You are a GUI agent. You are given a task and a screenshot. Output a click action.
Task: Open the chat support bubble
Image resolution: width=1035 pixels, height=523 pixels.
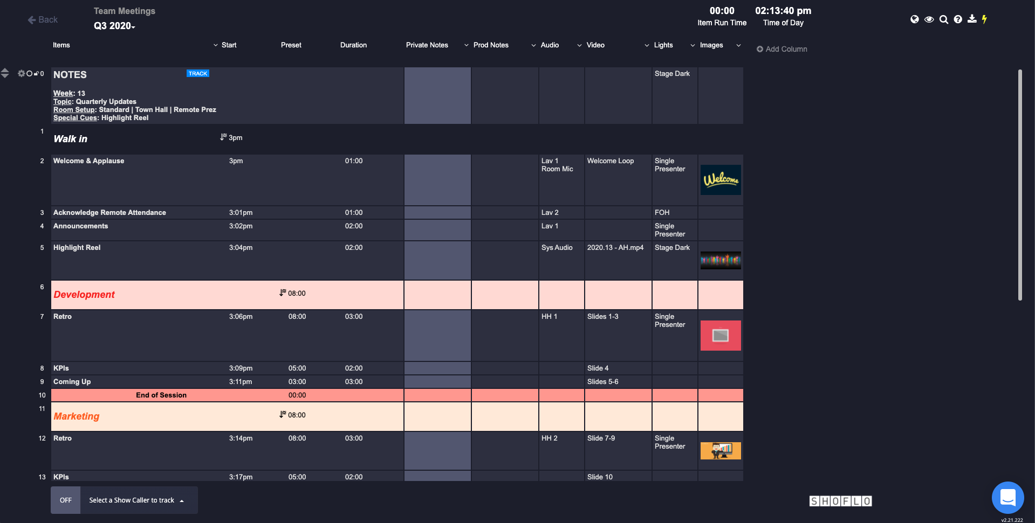[1007, 497]
